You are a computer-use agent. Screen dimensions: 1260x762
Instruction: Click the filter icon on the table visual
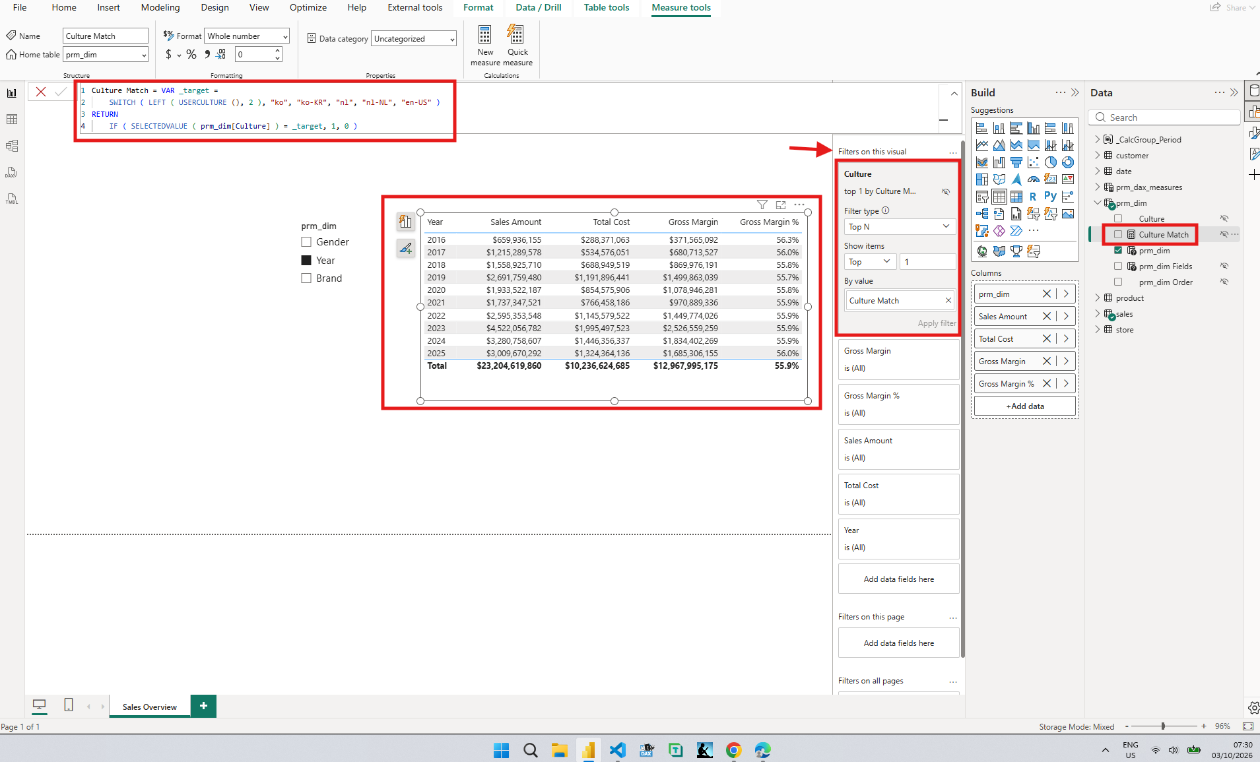(x=762, y=205)
